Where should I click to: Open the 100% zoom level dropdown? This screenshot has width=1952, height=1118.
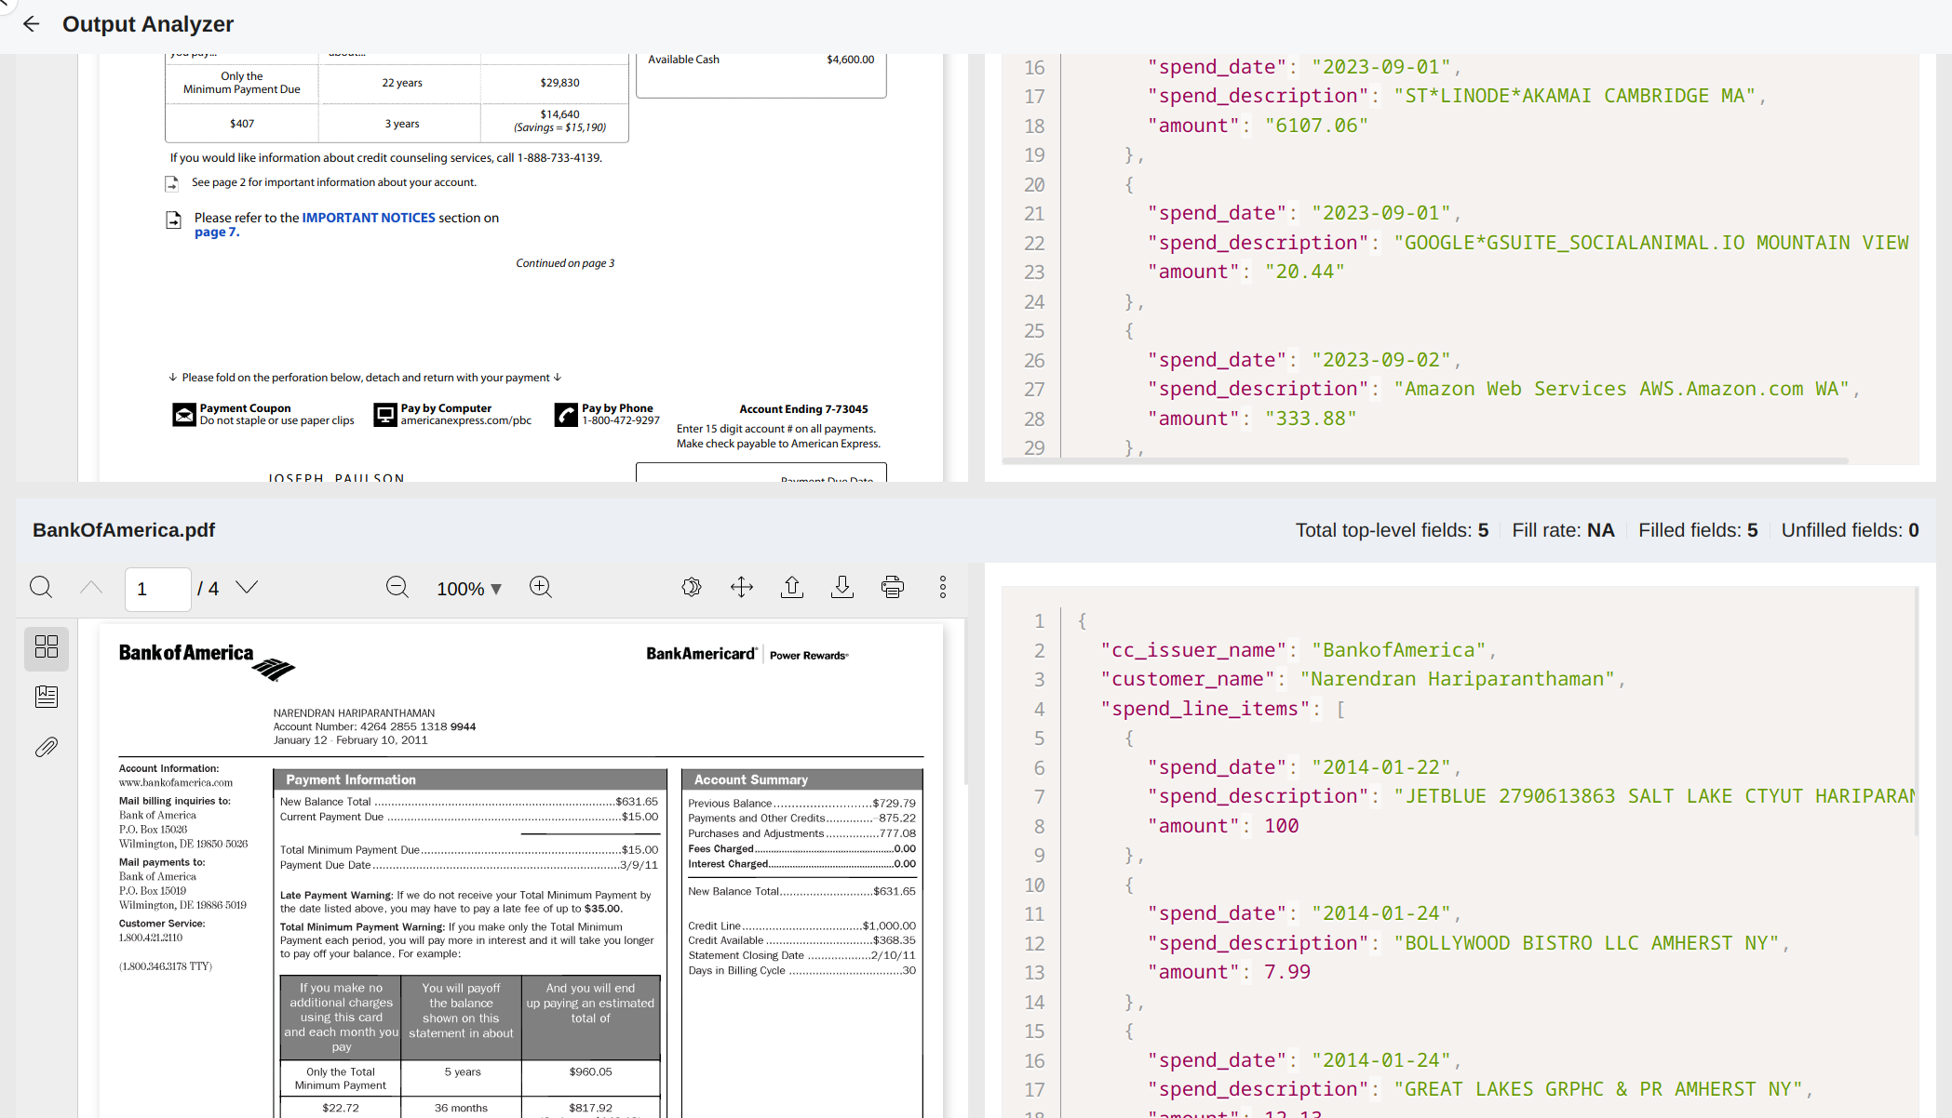point(469,589)
